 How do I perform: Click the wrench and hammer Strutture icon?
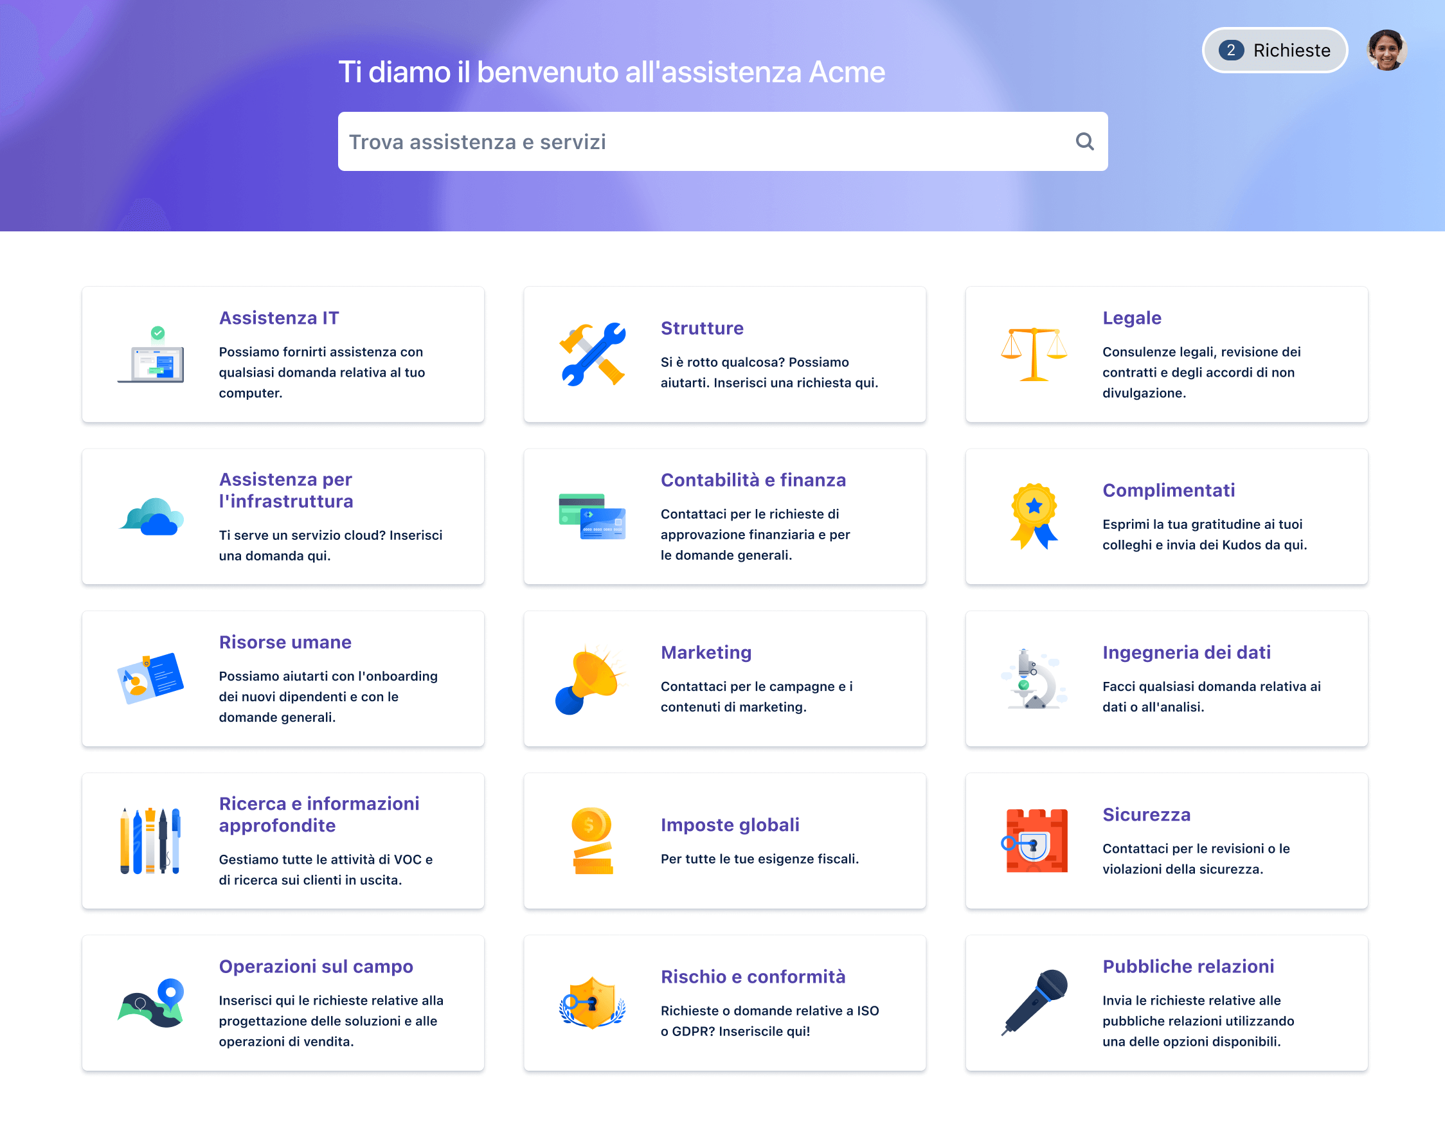592,354
